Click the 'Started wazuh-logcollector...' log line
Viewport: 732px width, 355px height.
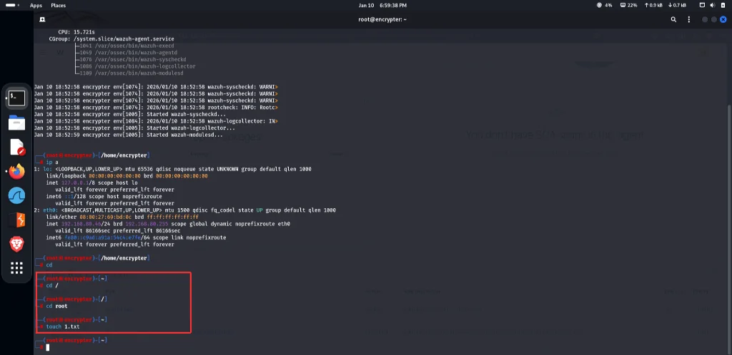pos(134,128)
